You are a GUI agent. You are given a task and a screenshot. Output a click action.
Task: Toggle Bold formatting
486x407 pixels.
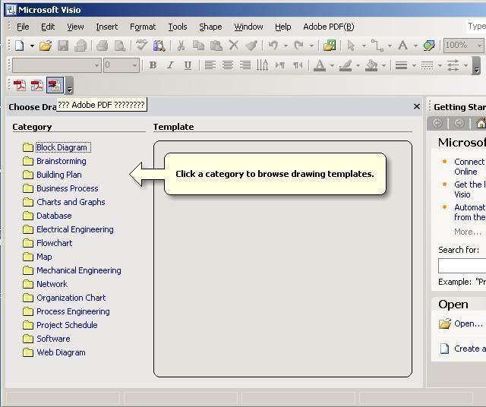153,65
